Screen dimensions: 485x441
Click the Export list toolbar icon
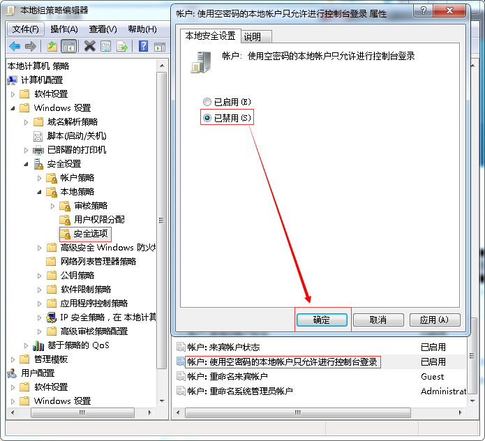pyautogui.click(x=123, y=46)
